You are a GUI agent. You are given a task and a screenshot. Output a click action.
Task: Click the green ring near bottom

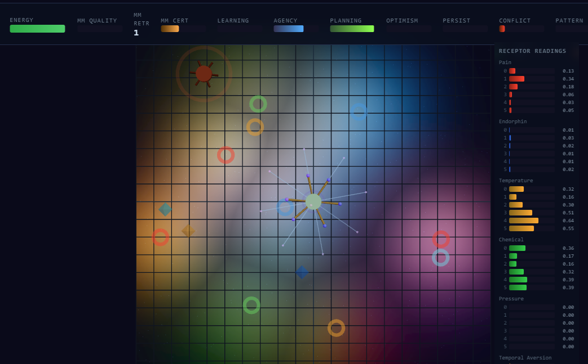[251, 305]
